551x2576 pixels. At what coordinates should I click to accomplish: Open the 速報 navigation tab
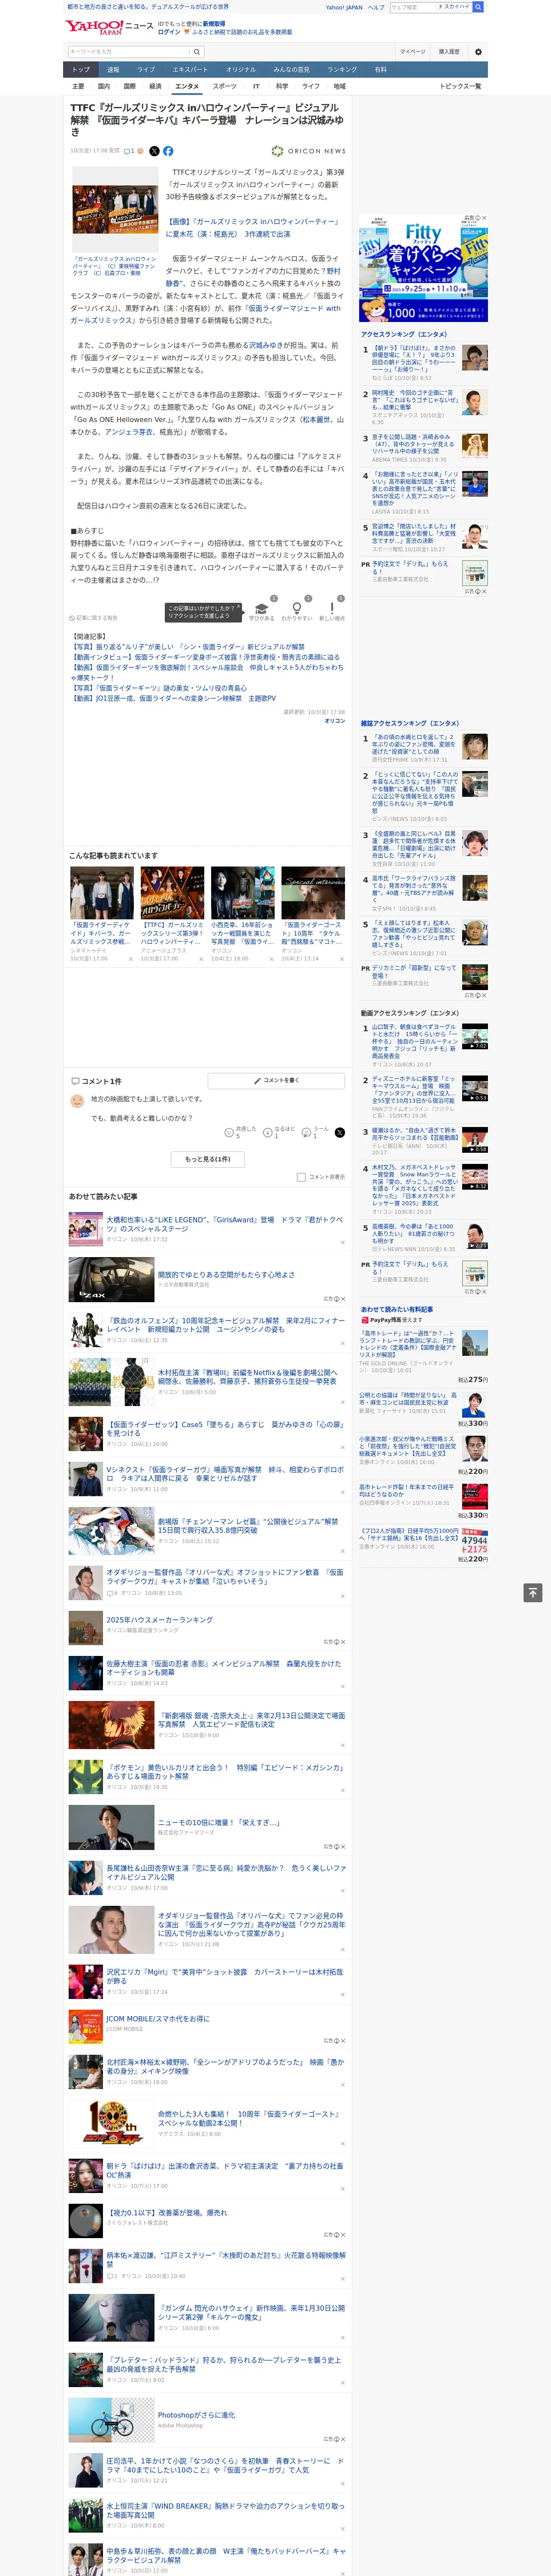point(113,70)
